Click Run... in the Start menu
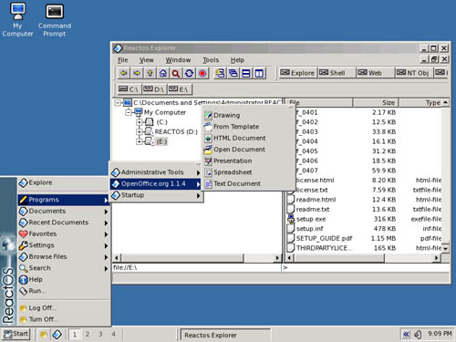Screen dimensions: 456x342 (63, 291)
